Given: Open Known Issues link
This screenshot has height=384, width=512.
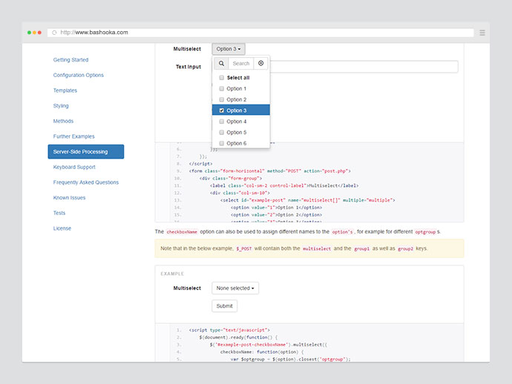Looking at the screenshot, I should (x=69, y=198).
